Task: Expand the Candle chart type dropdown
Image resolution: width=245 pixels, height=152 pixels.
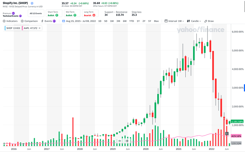Action: click(x=194, y=21)
